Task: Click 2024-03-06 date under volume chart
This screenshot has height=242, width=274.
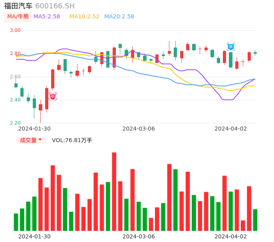Action: click(x=139, y=236)
